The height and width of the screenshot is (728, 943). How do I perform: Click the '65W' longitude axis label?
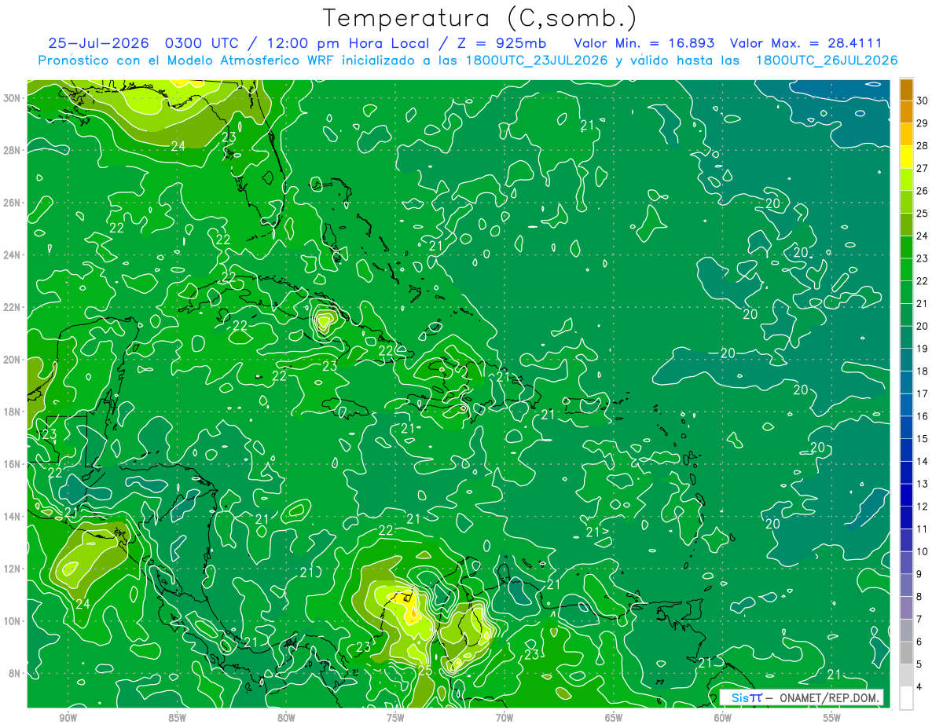point(614,718)
